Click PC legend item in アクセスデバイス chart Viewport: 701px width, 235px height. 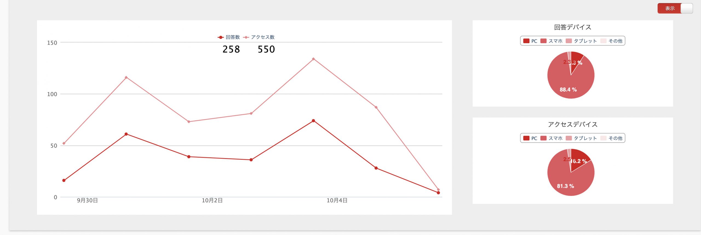[530, 138]
